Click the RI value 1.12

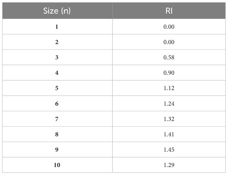(x=170, y=88)
